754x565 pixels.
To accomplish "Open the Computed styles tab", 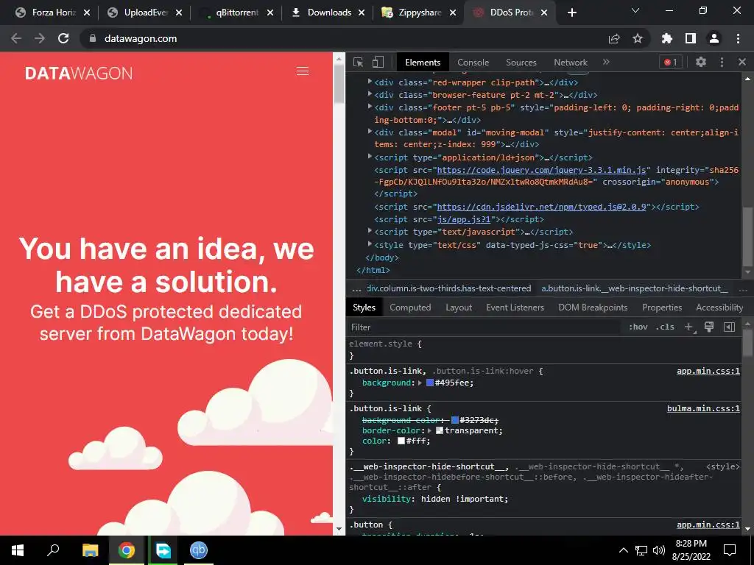I will click(410, 308).
